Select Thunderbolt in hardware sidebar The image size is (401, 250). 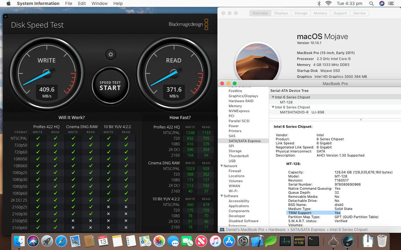tap(238, 156)
